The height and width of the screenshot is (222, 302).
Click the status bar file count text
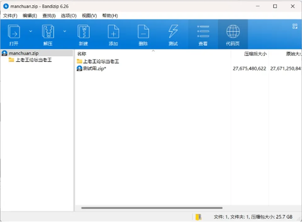pos(253,217)
